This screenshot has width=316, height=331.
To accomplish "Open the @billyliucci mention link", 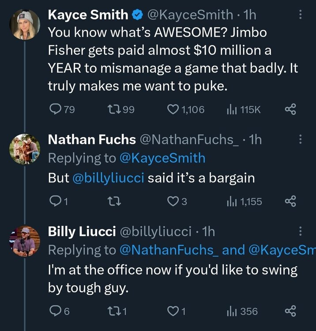I will 109,178.
